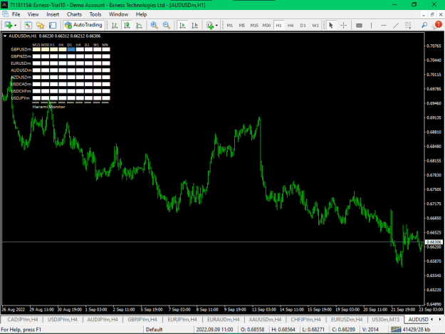Open the Charts menu
Image resolution: width=445 pixels, height=334 pixels.
tap(74, 14)
